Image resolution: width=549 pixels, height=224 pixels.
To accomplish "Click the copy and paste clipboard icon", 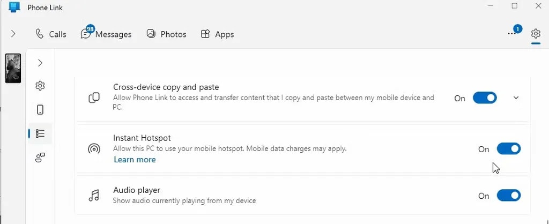I will [x=94, y=98].
